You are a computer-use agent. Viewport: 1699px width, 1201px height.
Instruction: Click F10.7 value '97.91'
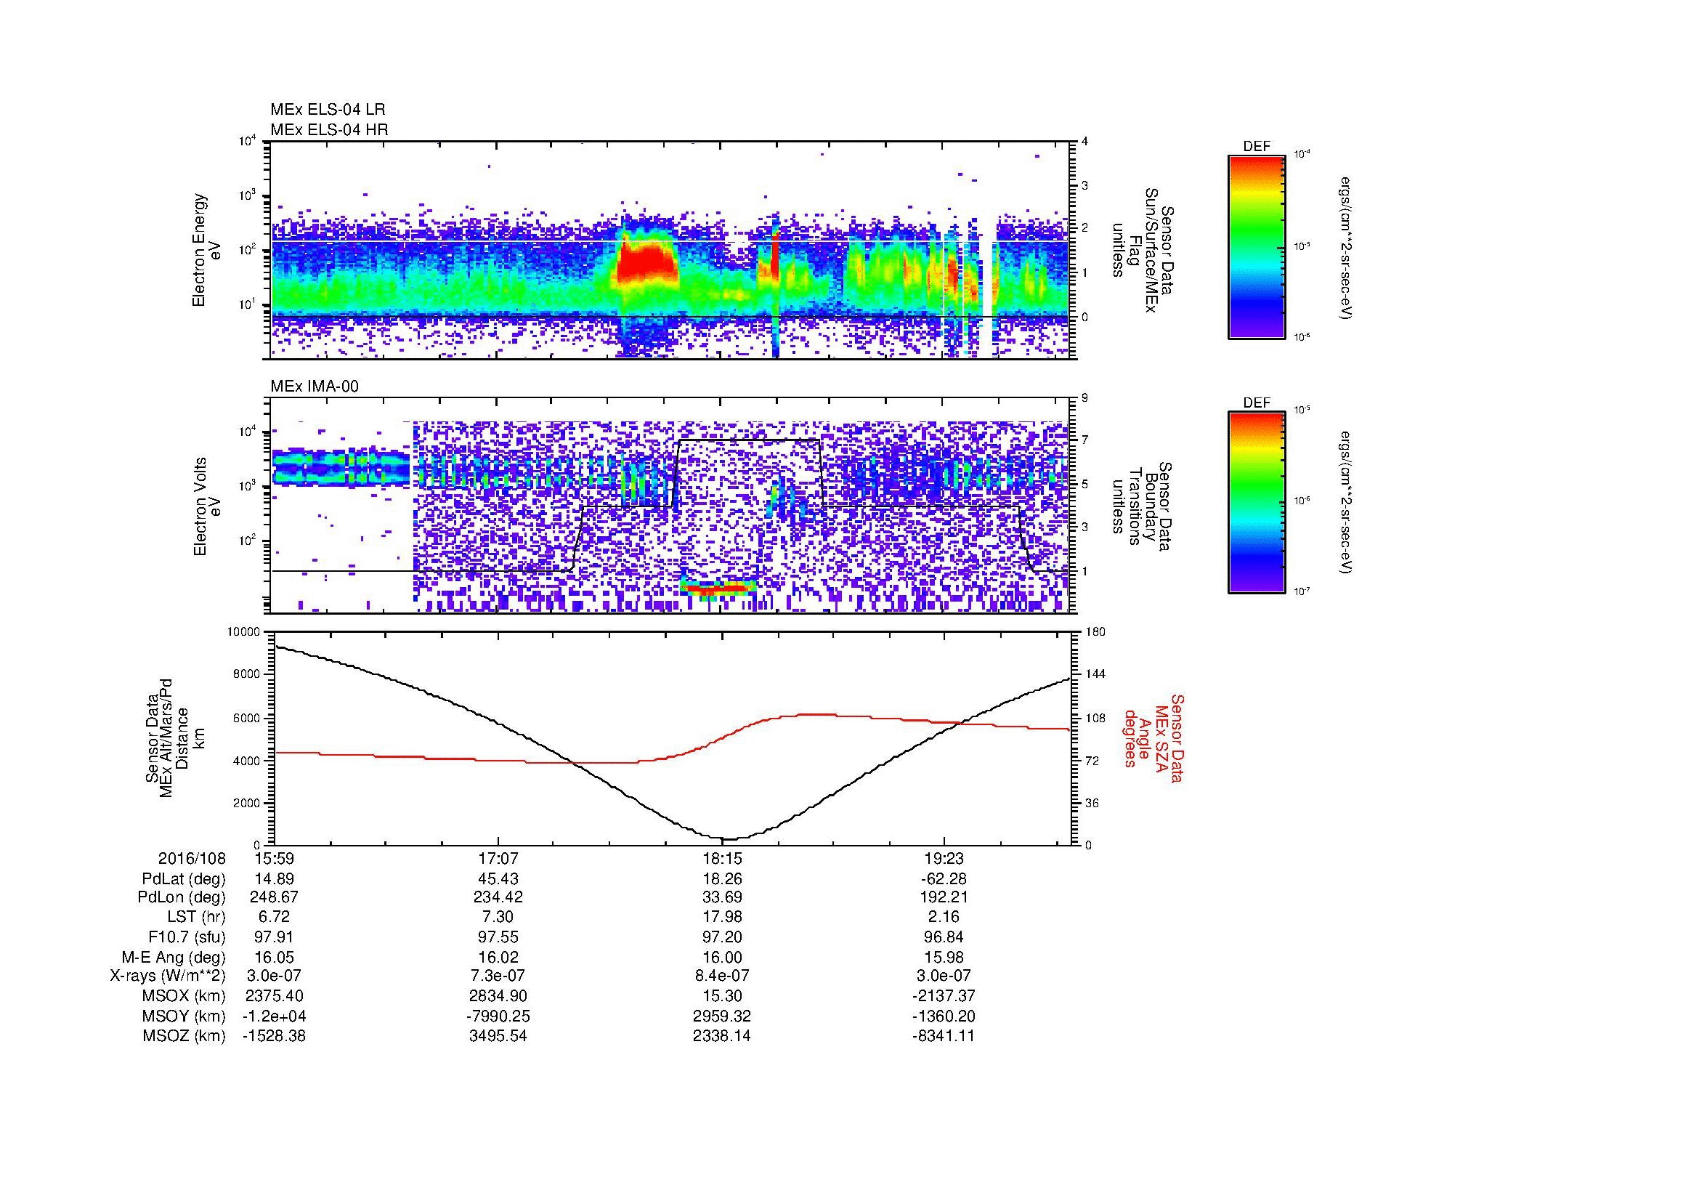pyautogui.click(x=275, y=937)
